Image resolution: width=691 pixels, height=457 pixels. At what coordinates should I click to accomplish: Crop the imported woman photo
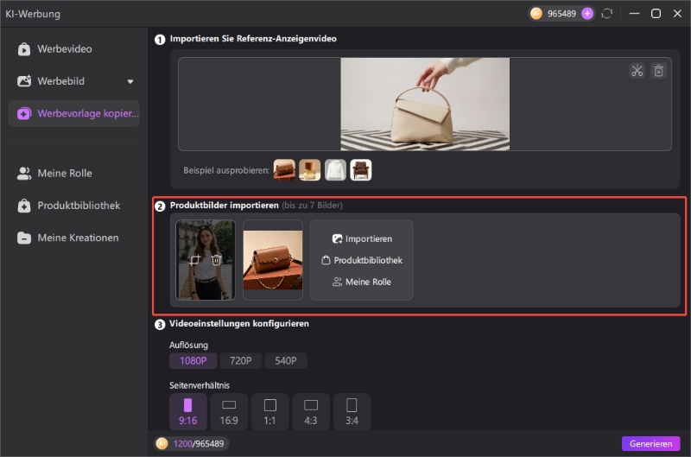click(195, 260)
